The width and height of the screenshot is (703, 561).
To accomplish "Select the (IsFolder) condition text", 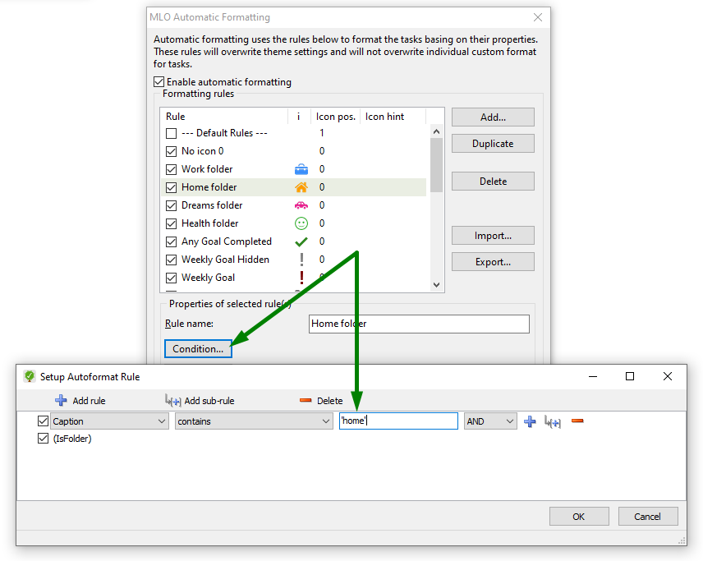I will (x=72, y=439).
